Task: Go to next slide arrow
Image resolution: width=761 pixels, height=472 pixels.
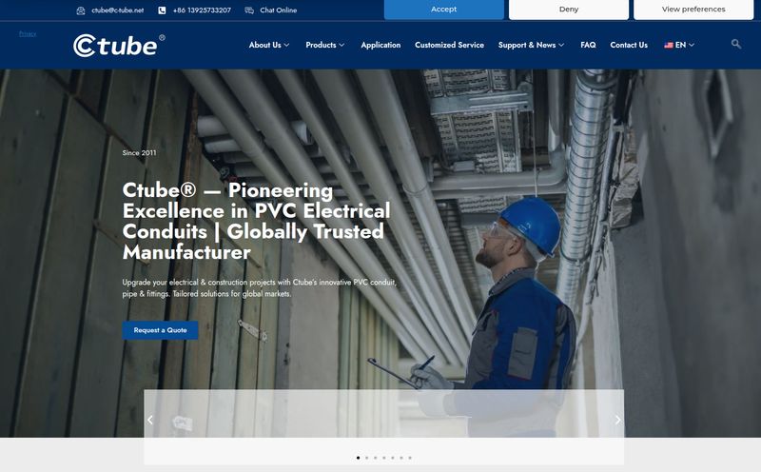Action: [617, 420]
